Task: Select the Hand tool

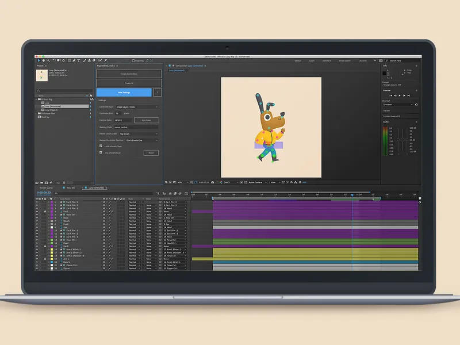Action: point(44,60)
